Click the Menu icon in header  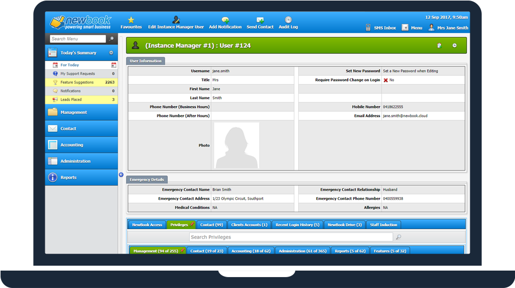[405, 28]
